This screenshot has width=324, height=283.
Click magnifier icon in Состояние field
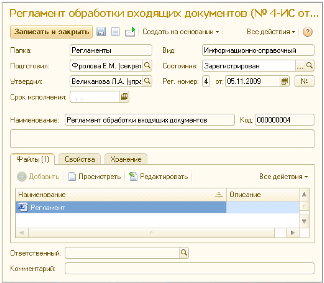pyautogui.click(x=309, y=66)
